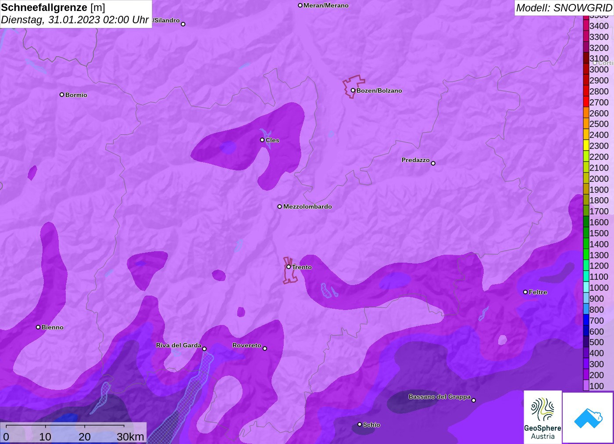The height and width of the screenshot is (444, 614).
Task: Click the 20 scale bar tick label
Action: (85, 437)
